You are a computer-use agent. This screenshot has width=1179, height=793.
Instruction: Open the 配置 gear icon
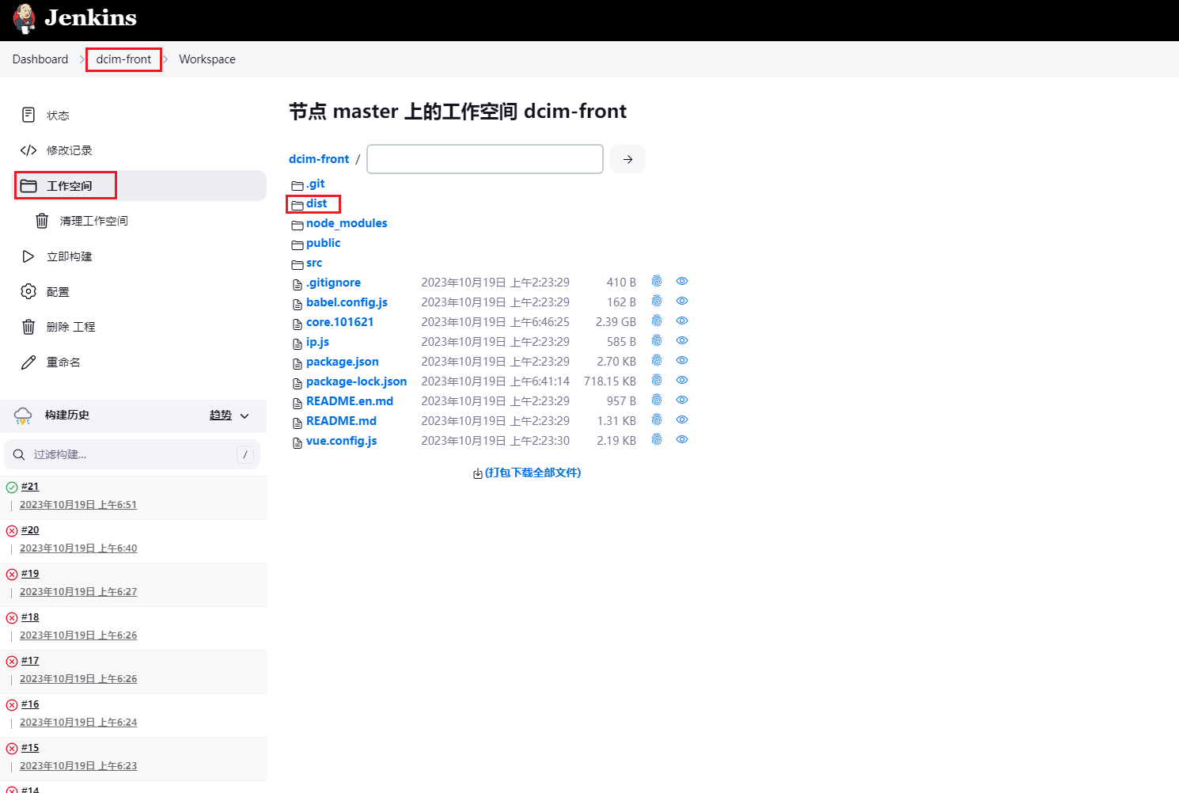coord(28,291)
